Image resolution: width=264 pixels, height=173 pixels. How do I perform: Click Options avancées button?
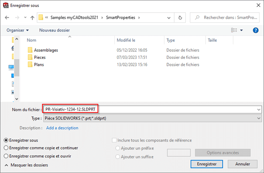tap(223, 153)
